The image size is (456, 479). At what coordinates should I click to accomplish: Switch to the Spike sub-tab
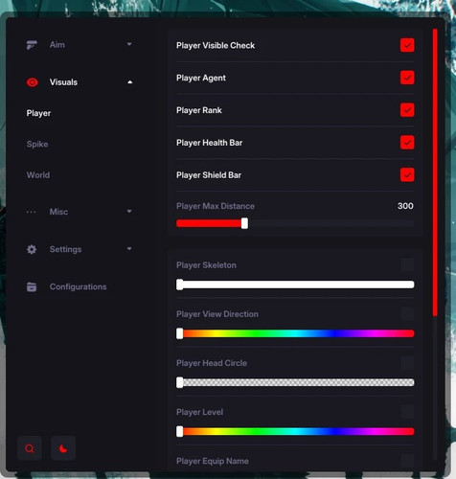point(37,145)
